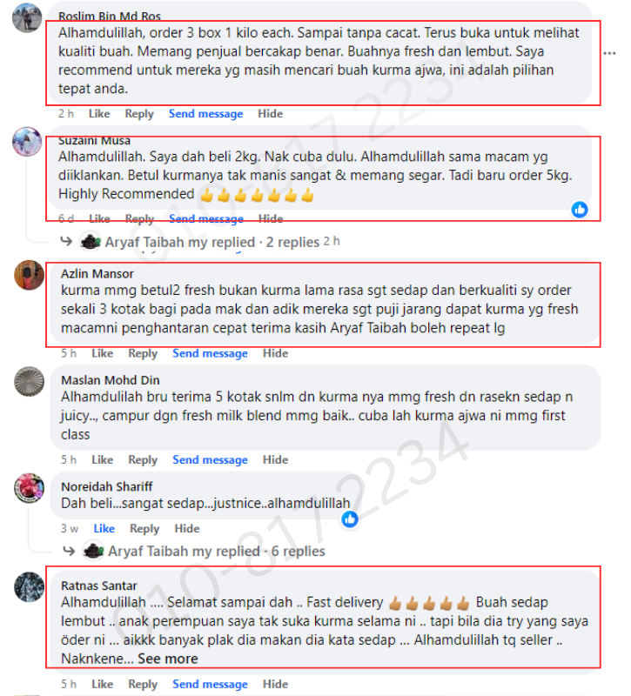Toggle Like on Roslim's comment
Viewport: 631px width, 696px height.
[x=99, y=114]
